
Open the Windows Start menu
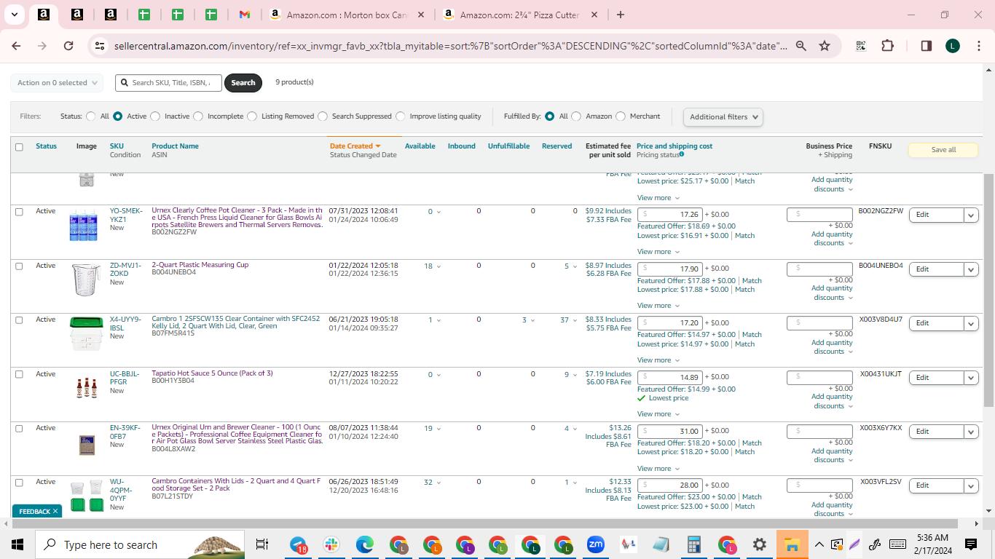17,544
